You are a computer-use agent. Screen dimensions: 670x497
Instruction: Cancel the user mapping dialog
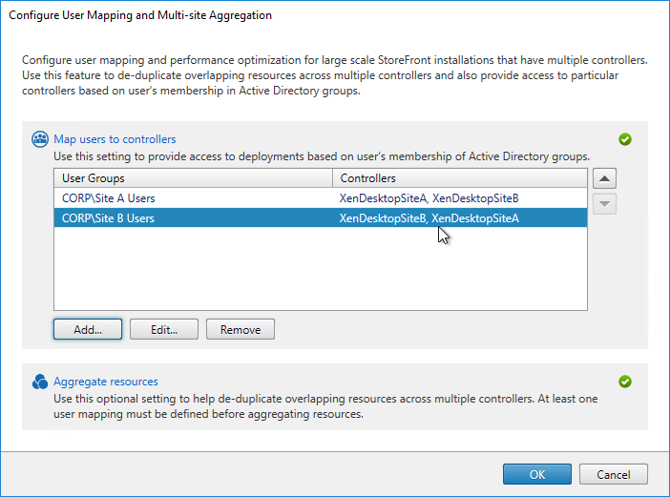pos(614,474)
